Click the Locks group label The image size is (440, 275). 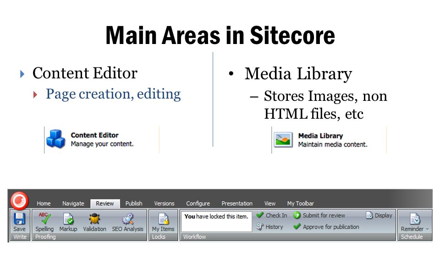(x=159, y=237)
